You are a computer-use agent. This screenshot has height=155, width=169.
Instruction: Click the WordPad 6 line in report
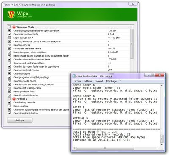point(80,118)
